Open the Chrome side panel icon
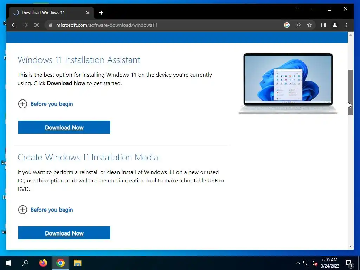Screen dimensions: 360x270 pos(323,25)
